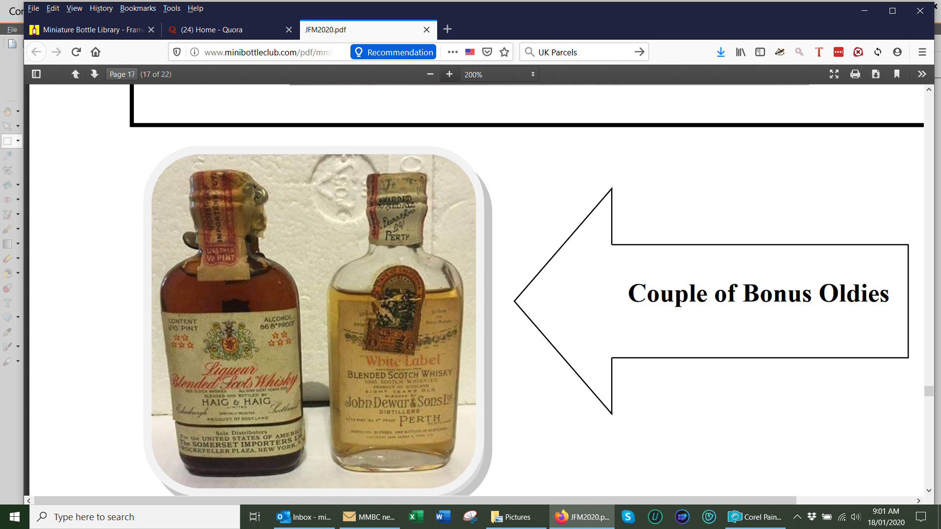The width and height of the screenshot is (941, 529).
Task: Bookmark this page with star
Action: tap(504, 52)
